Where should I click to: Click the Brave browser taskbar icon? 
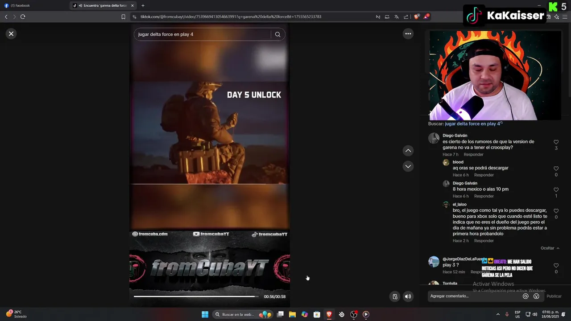(x=329, y=314)
